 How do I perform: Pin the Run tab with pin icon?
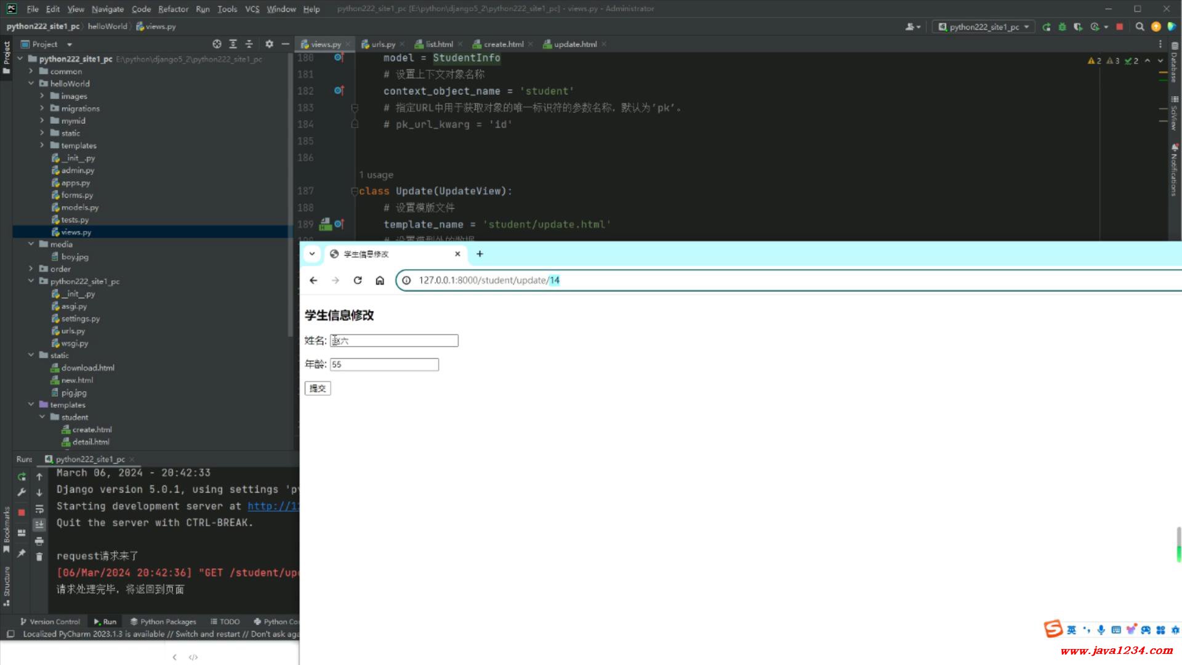(22, 554)
